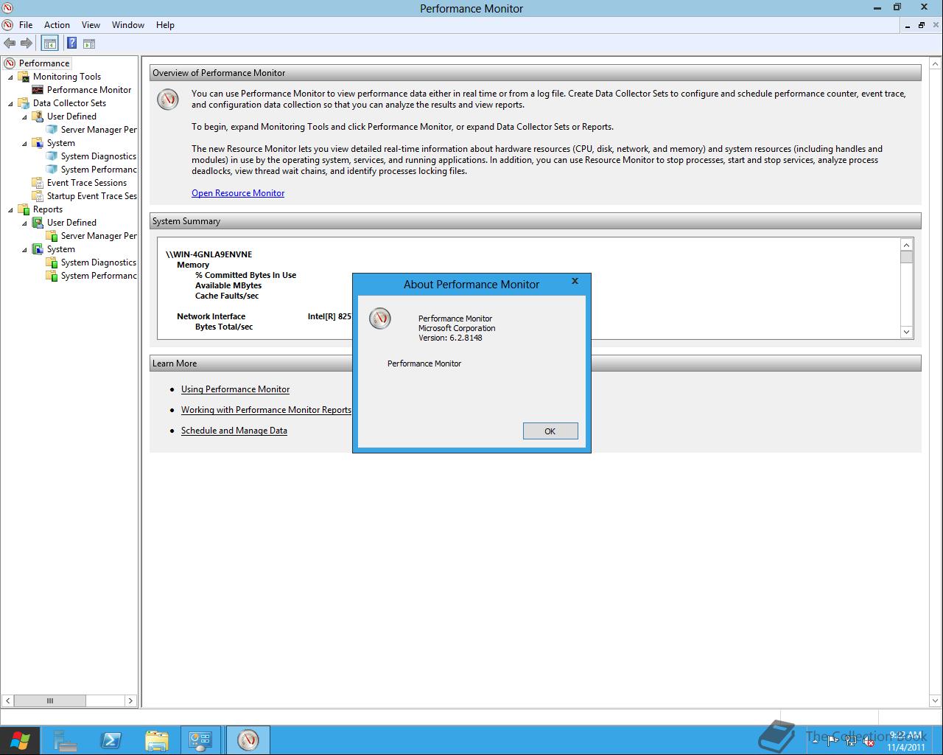Click System Diagnostics collector set icon
The height and width of the screenshot is (755, 943).
(x=52, y=156)
